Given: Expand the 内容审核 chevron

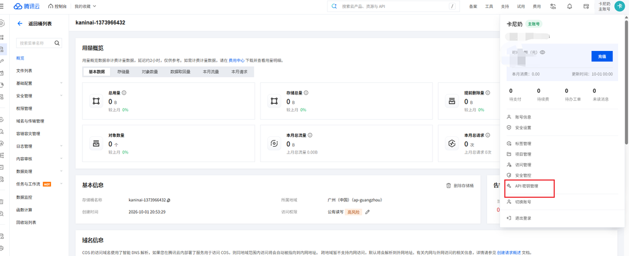Looking at the screenshot, I should (61, 159).
